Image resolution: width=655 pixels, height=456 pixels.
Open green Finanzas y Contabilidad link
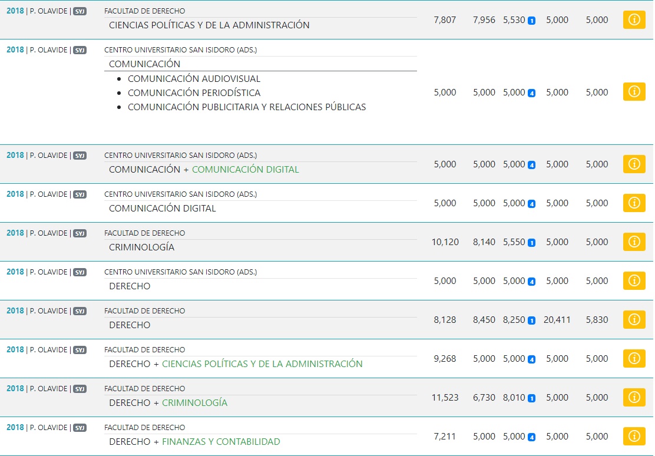(221, 442)
